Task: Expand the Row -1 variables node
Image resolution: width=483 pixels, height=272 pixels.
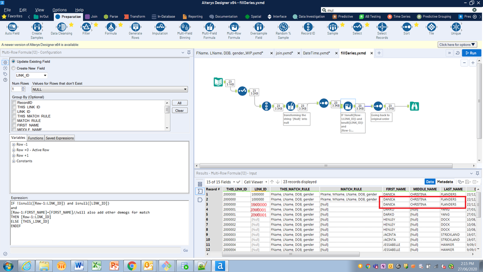Action: click(x=14, y=144)
